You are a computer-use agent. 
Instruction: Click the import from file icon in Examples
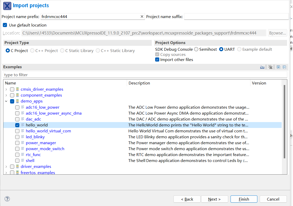click(x=262, y=67)
